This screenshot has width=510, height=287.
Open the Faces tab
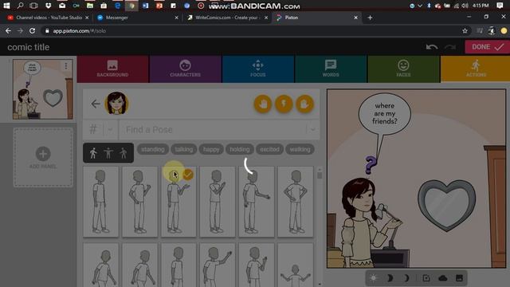(x=403, y=69)
